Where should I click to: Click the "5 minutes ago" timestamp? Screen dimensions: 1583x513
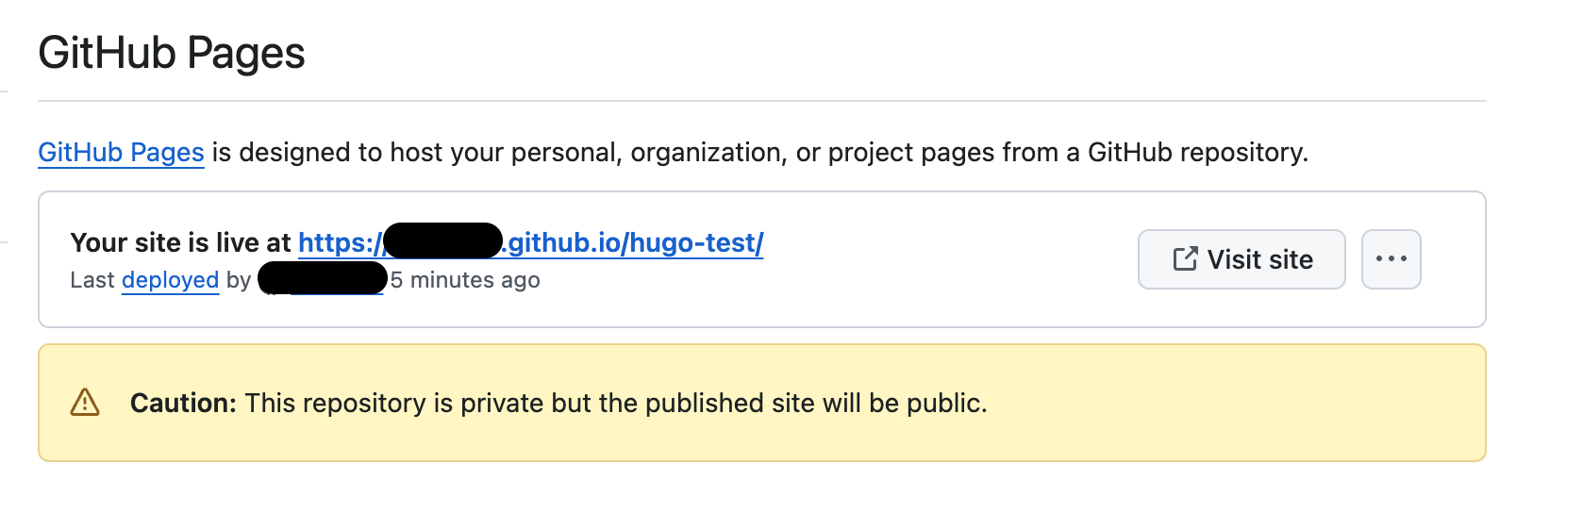pyautogui.click(x=466, y=280)
